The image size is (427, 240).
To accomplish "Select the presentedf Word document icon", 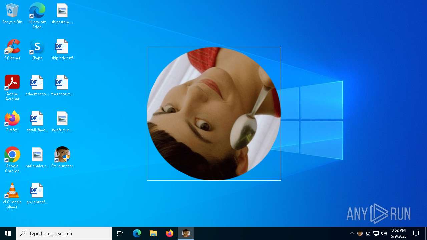I will pyautogui.click(x=37, y=194).
